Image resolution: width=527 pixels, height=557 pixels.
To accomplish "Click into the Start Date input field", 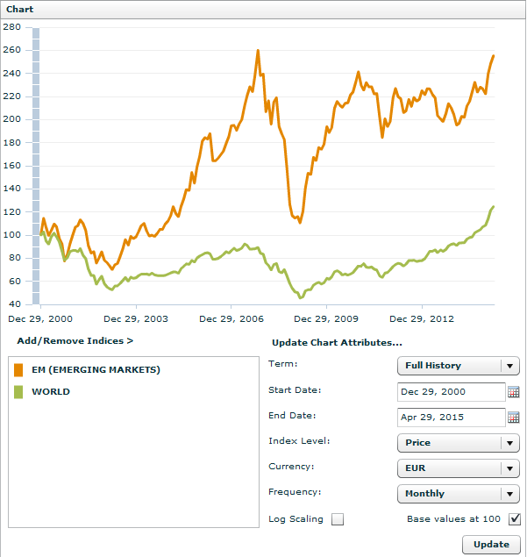I will point(451,392).
